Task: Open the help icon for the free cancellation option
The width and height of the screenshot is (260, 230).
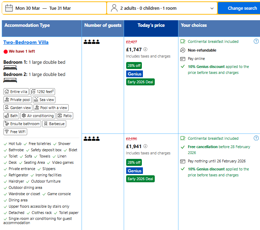Action: 256,138
